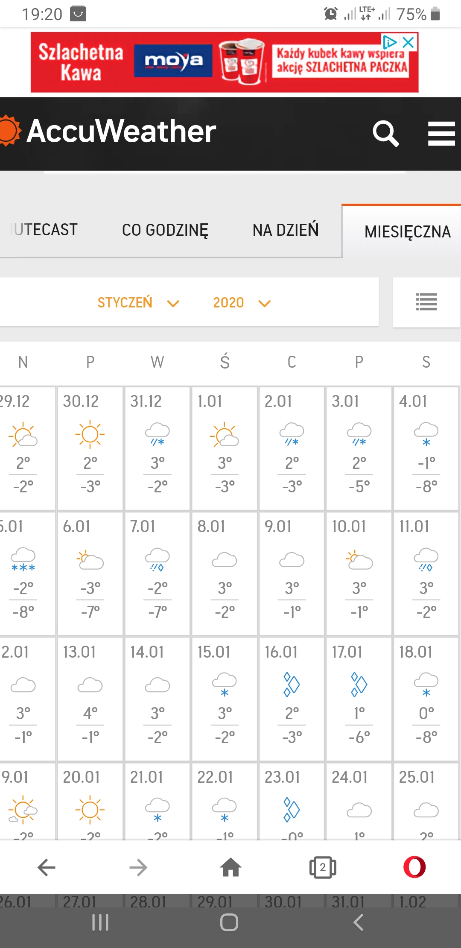Viewport: 461px width, 948px height.
Task: Open the hamburger menu in AccuWeather header
Action: 441,133
